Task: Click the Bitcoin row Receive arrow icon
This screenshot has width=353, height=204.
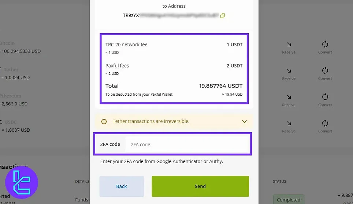Action: click(289, 45)
